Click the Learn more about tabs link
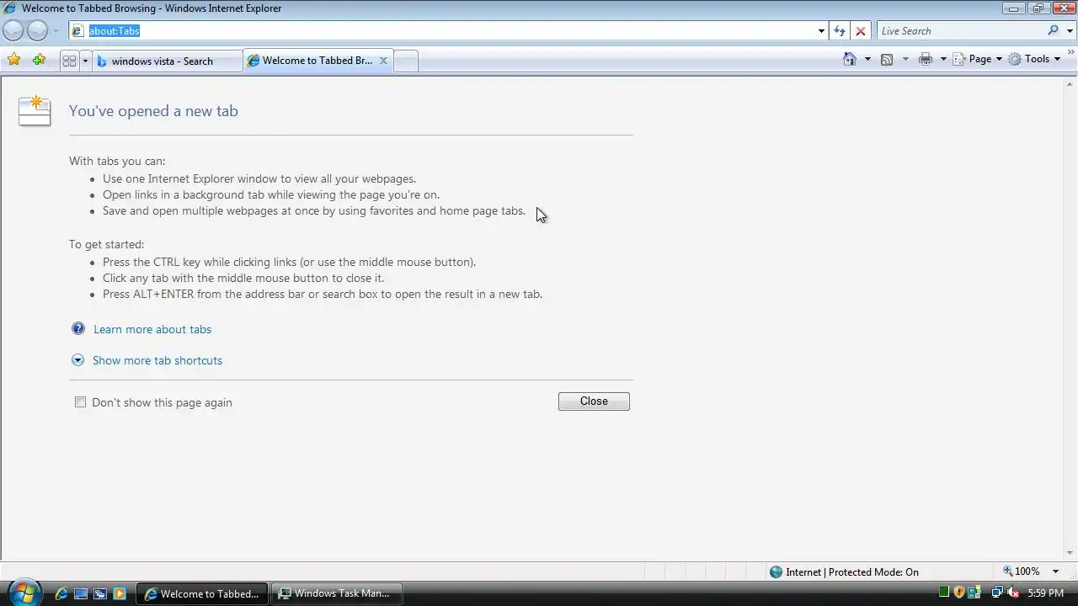 pos(152,329)
